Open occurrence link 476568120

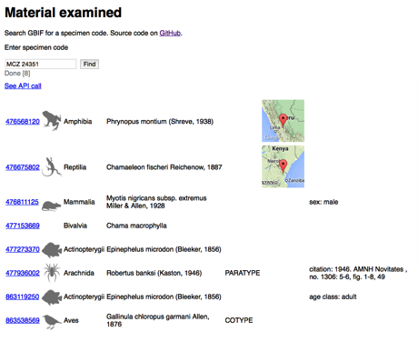[x=23, y=122]
